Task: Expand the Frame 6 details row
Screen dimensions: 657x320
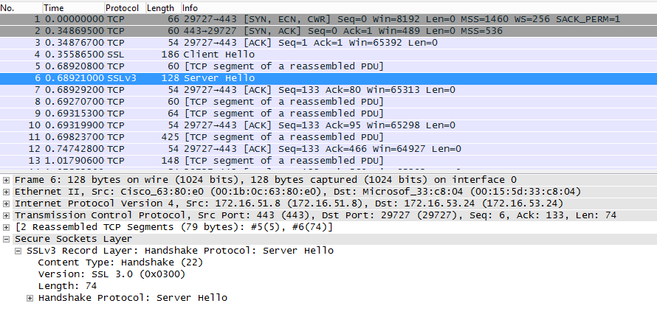Action: point(7,180)
